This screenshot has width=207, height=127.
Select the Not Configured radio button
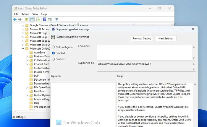click(x=53, y=47)
